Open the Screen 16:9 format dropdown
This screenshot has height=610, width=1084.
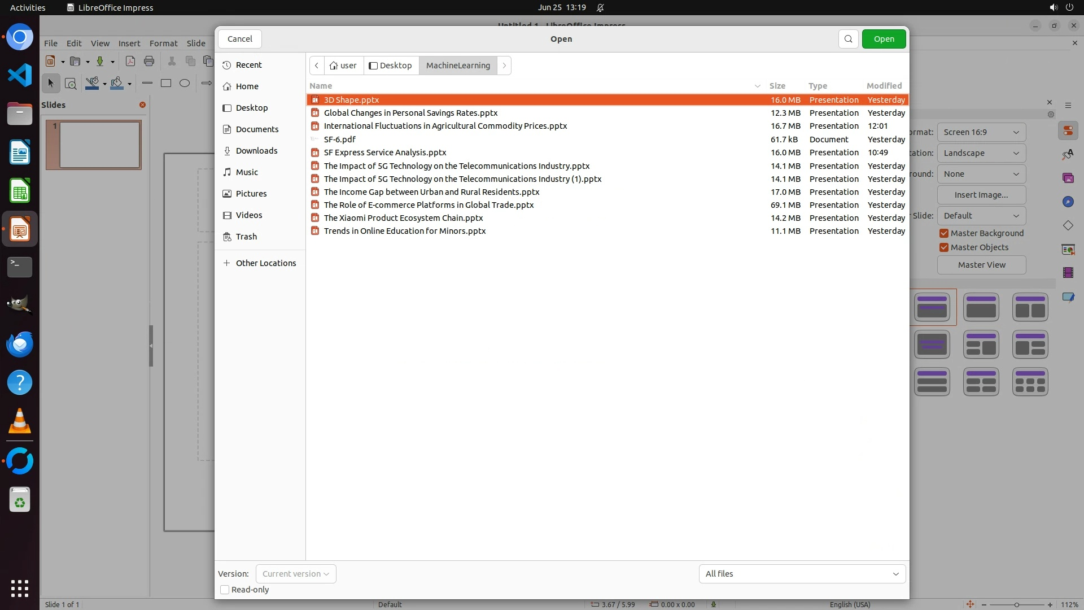(x=981, y=132)
